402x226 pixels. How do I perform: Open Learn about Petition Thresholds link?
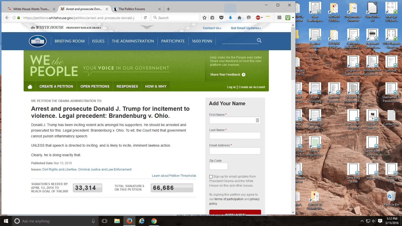coord(174,176)
